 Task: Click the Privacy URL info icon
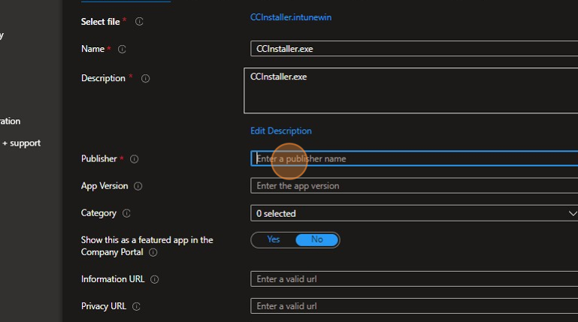click(x=136, y=306)
